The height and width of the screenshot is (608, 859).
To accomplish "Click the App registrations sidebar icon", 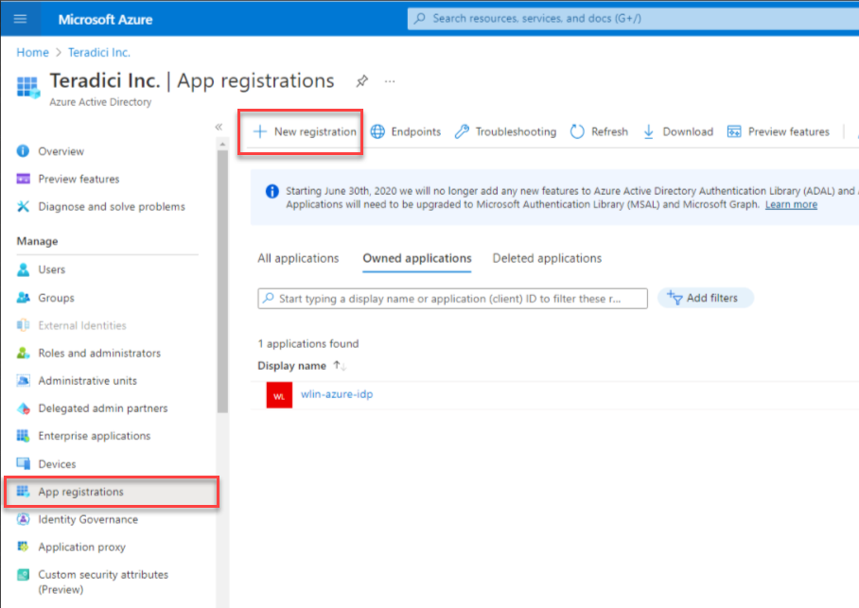I will tap(23, 492).
